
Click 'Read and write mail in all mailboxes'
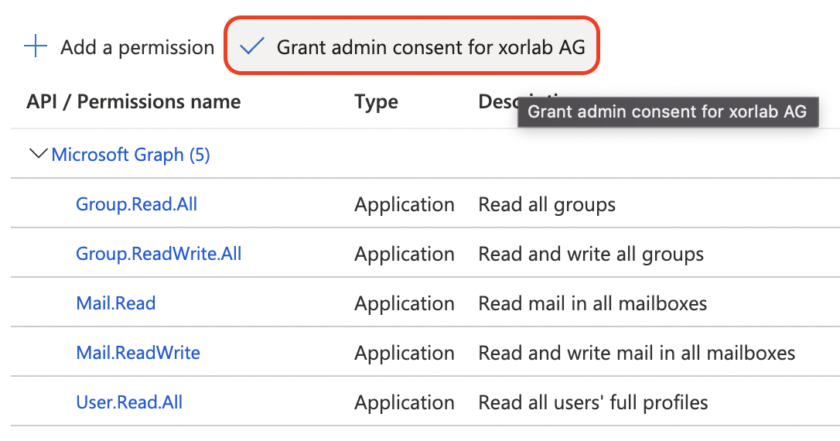click(637, 353)
